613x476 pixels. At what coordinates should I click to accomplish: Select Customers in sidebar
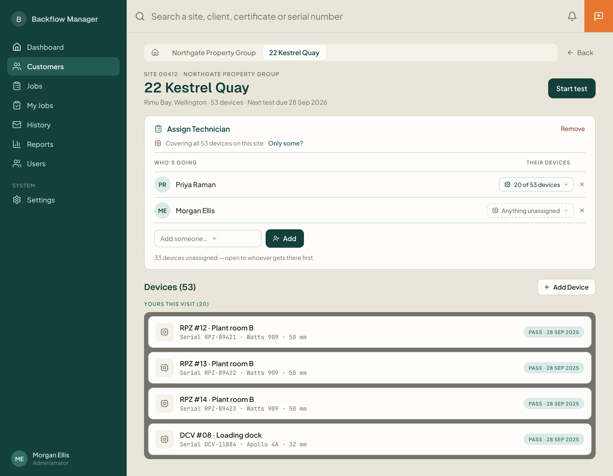click(x=63, y=66)
